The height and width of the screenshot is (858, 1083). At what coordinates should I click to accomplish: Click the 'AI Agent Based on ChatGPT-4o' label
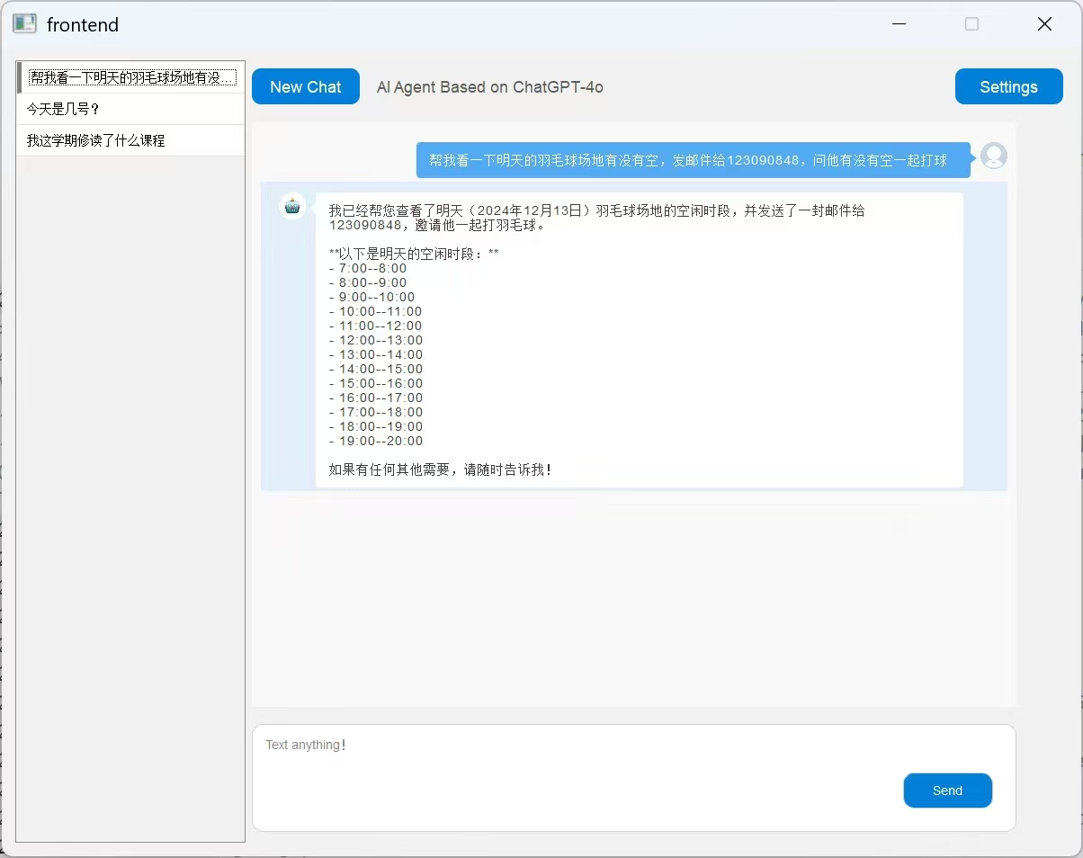click(489, 87)
